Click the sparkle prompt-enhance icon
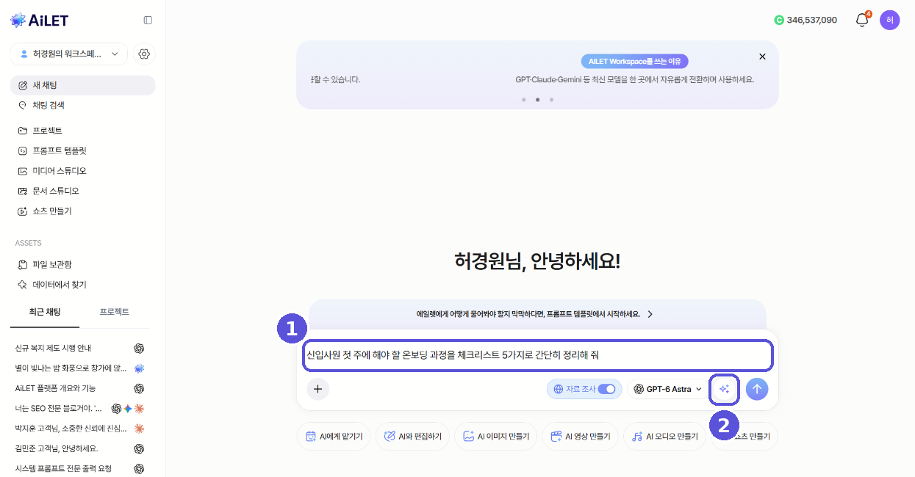The width and height of the screenshot is (915, 477). click(x=724, y=389)
